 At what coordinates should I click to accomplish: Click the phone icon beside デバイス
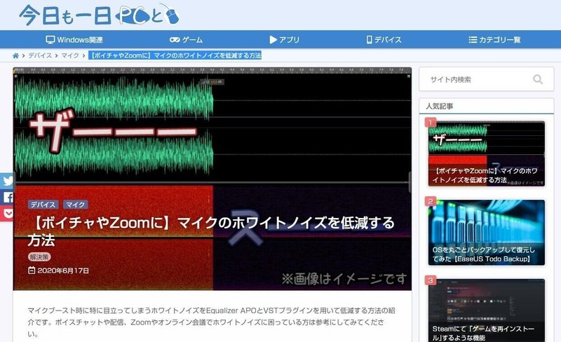coord(370,40)
